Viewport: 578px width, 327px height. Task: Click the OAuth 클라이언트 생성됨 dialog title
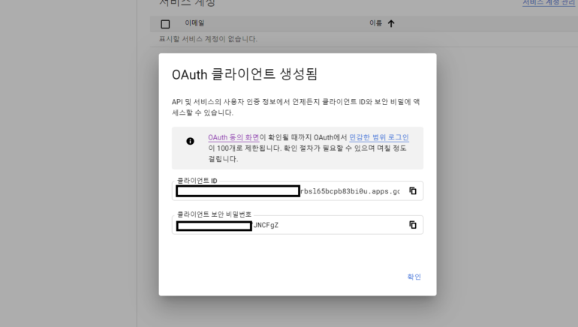click(x=245, y=74)
